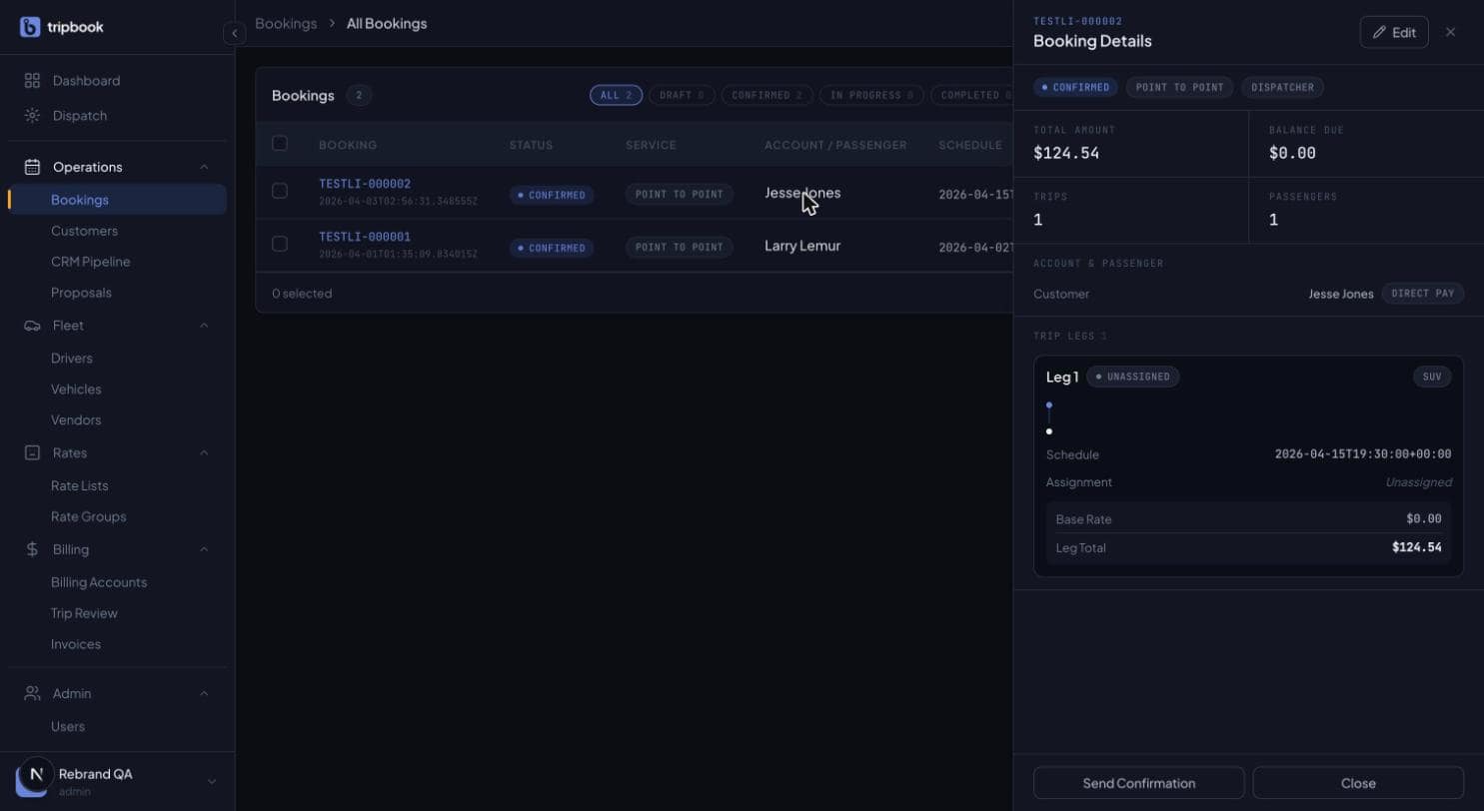Click the Bookings breadcrumb link
1484x811 pixels.
pos(286,23)
